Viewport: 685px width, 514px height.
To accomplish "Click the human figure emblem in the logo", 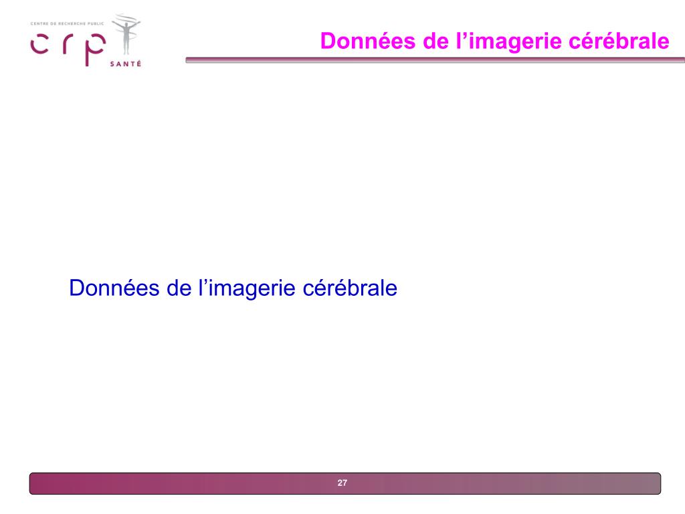I will tap(126, 34).
